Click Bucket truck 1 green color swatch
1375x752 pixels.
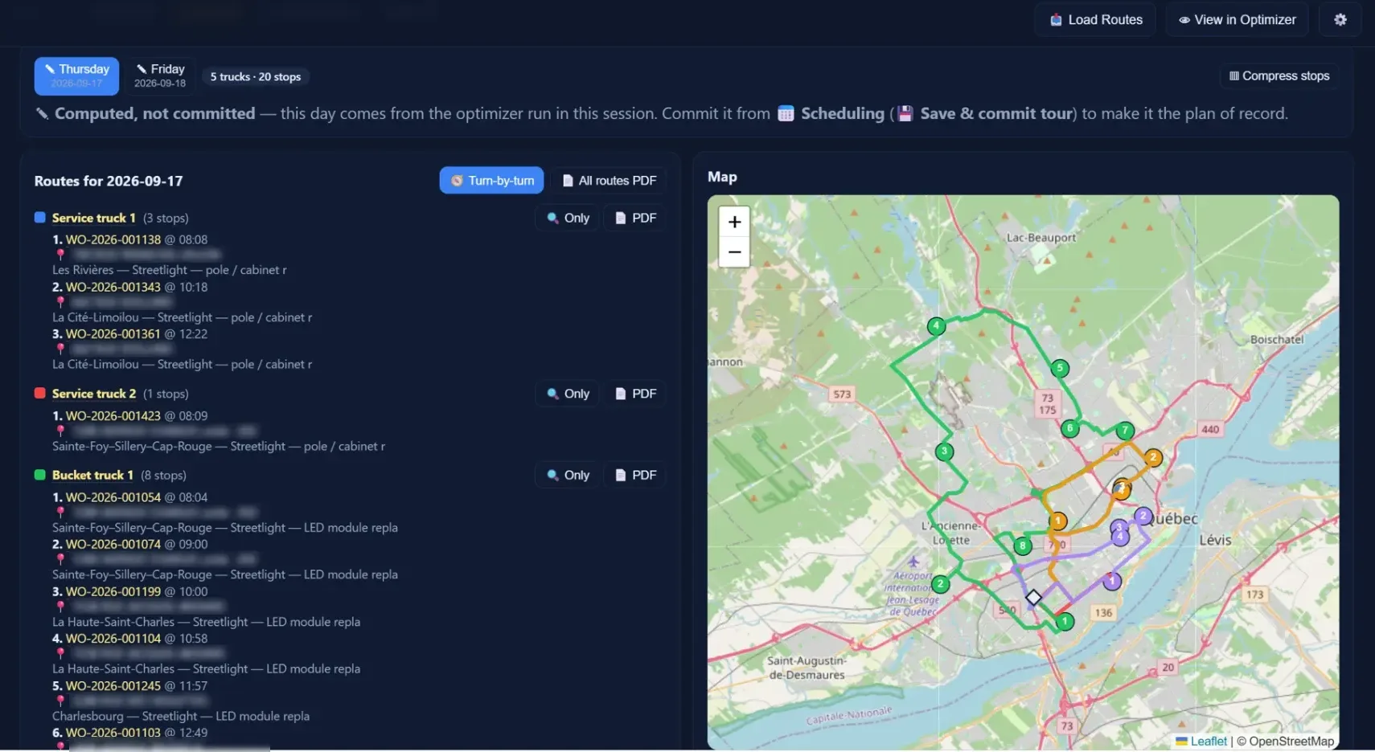point(40,474)
